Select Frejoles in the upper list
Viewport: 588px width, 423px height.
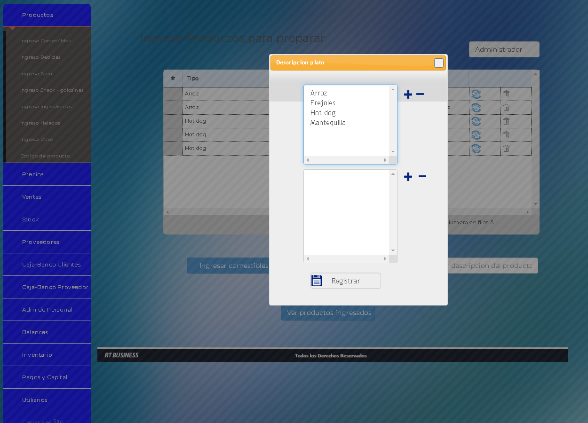coord(323,103)
